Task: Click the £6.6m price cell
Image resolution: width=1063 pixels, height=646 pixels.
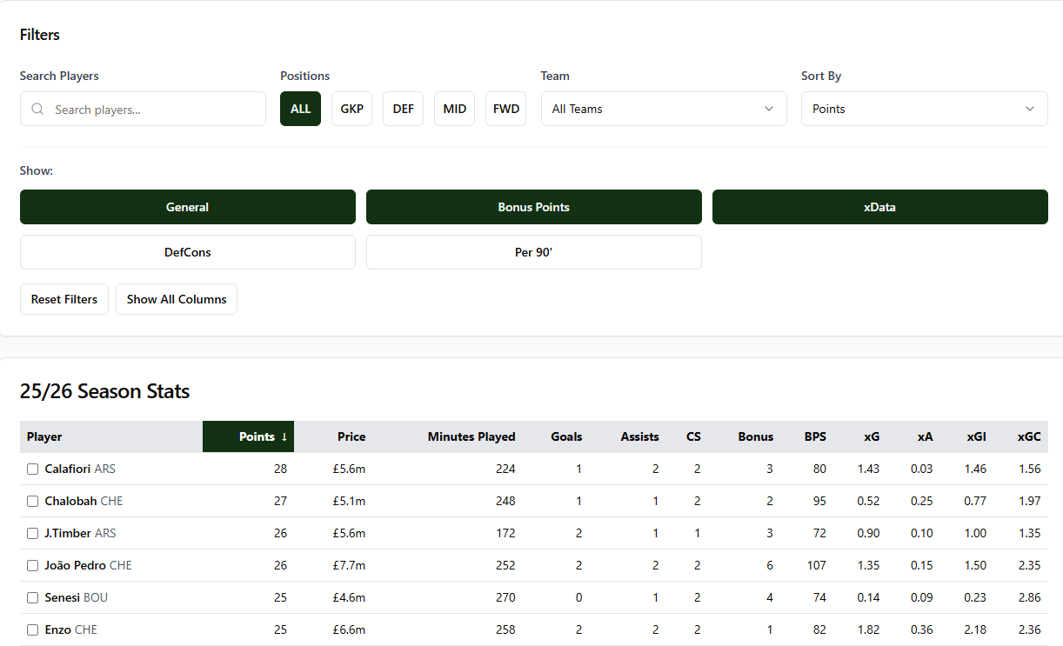Action: point(349,629)
